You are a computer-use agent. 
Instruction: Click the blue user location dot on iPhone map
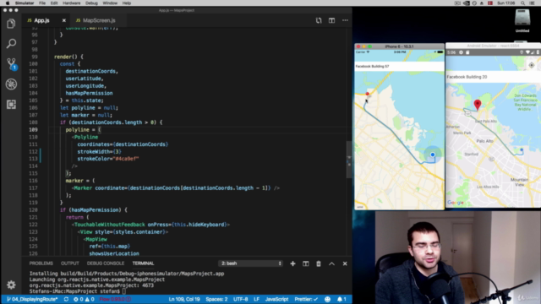[432, 155]
